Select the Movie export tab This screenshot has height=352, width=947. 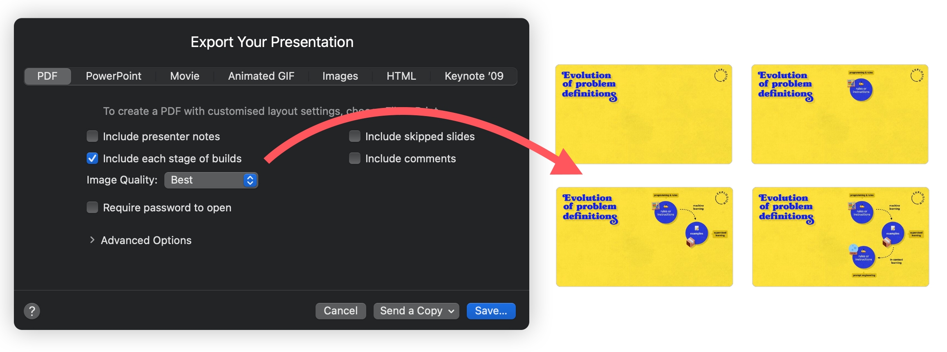coord(185,76)
